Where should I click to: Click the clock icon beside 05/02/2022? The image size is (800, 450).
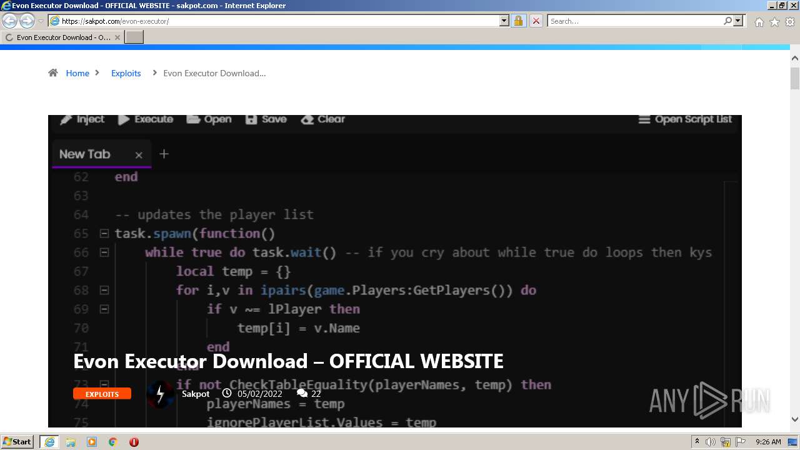(227, 394)
